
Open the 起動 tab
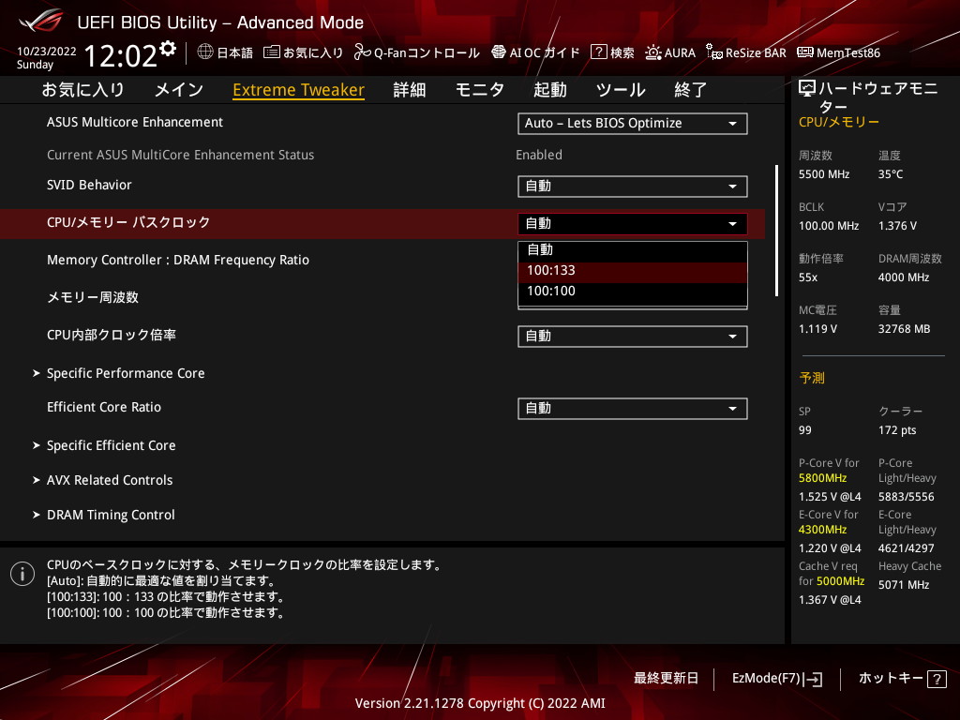point(549,90)
